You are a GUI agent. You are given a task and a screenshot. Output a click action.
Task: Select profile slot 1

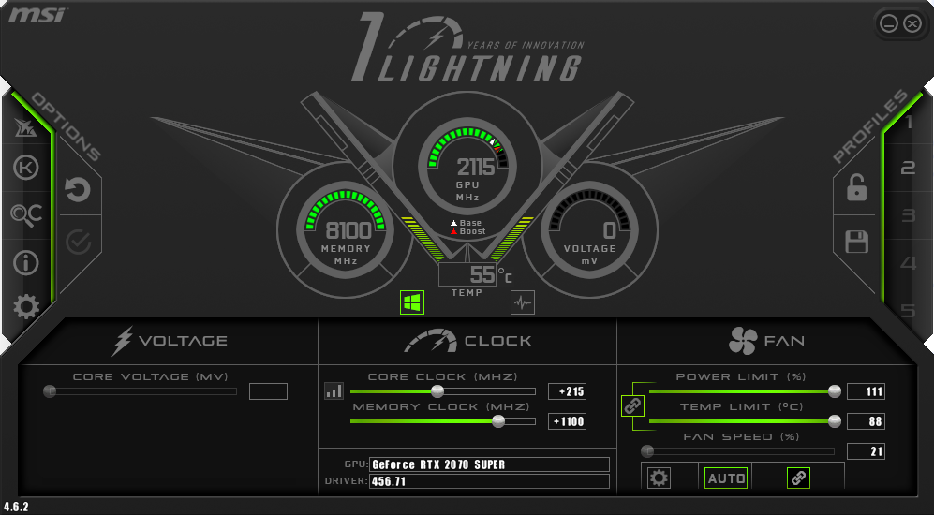point(909,123)
